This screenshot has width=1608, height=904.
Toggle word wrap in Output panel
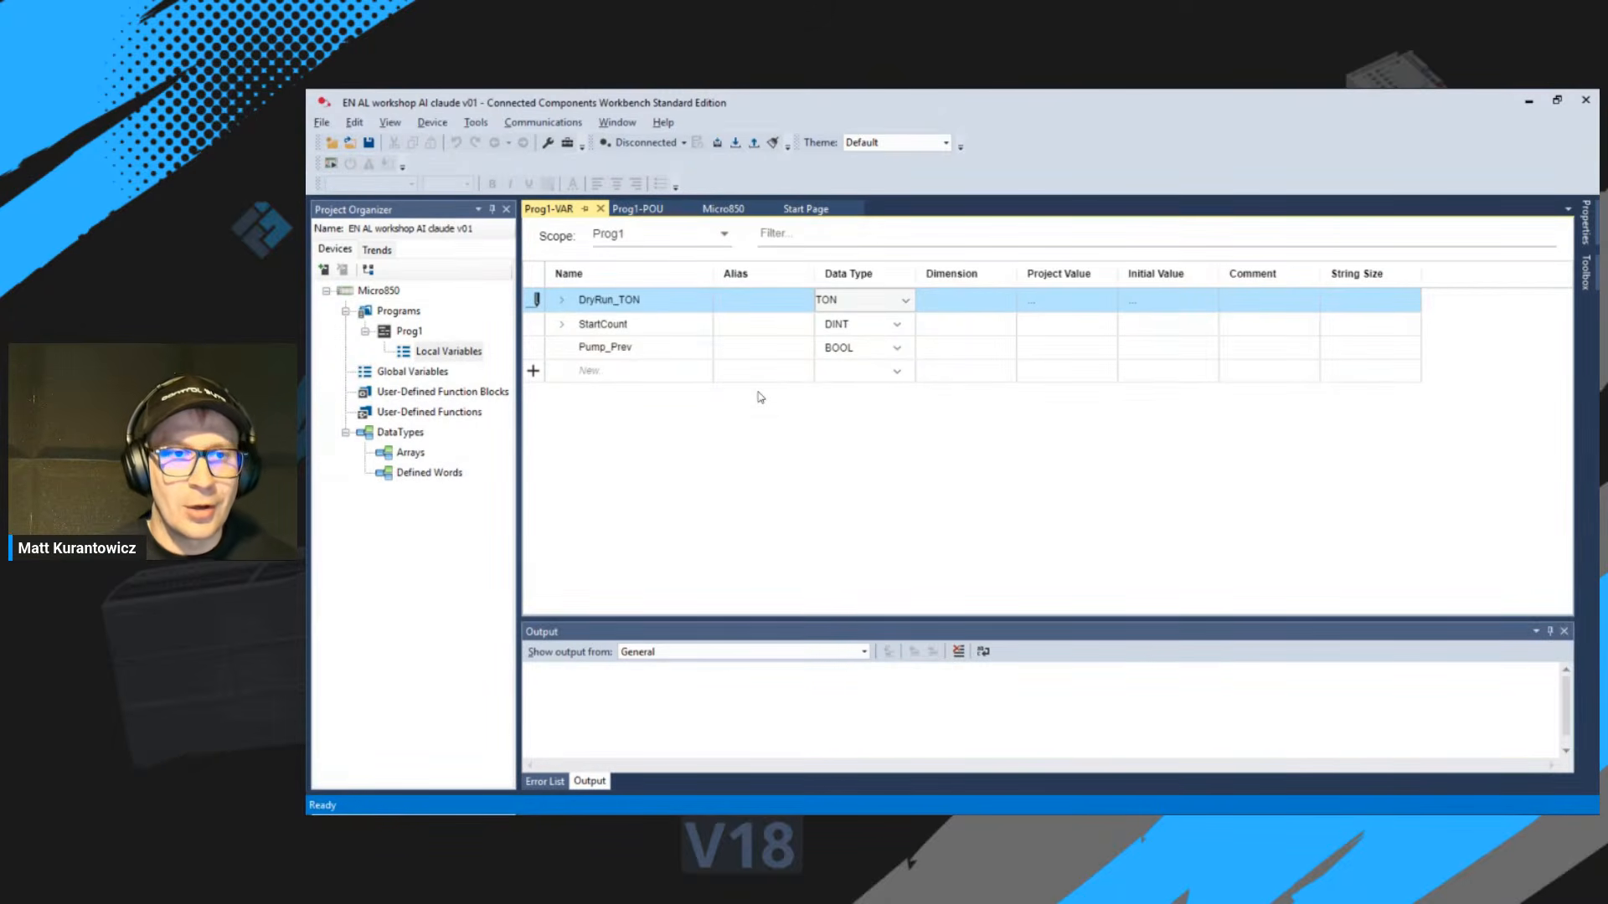click(x=983, y=651)
